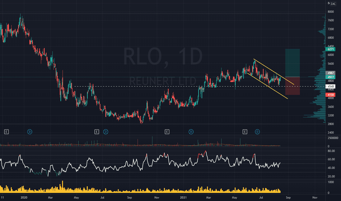The image size is (341, 201).
Task: Click the D dividend marker above the Jul 2021 label
Action: click(x=257, y=132)
